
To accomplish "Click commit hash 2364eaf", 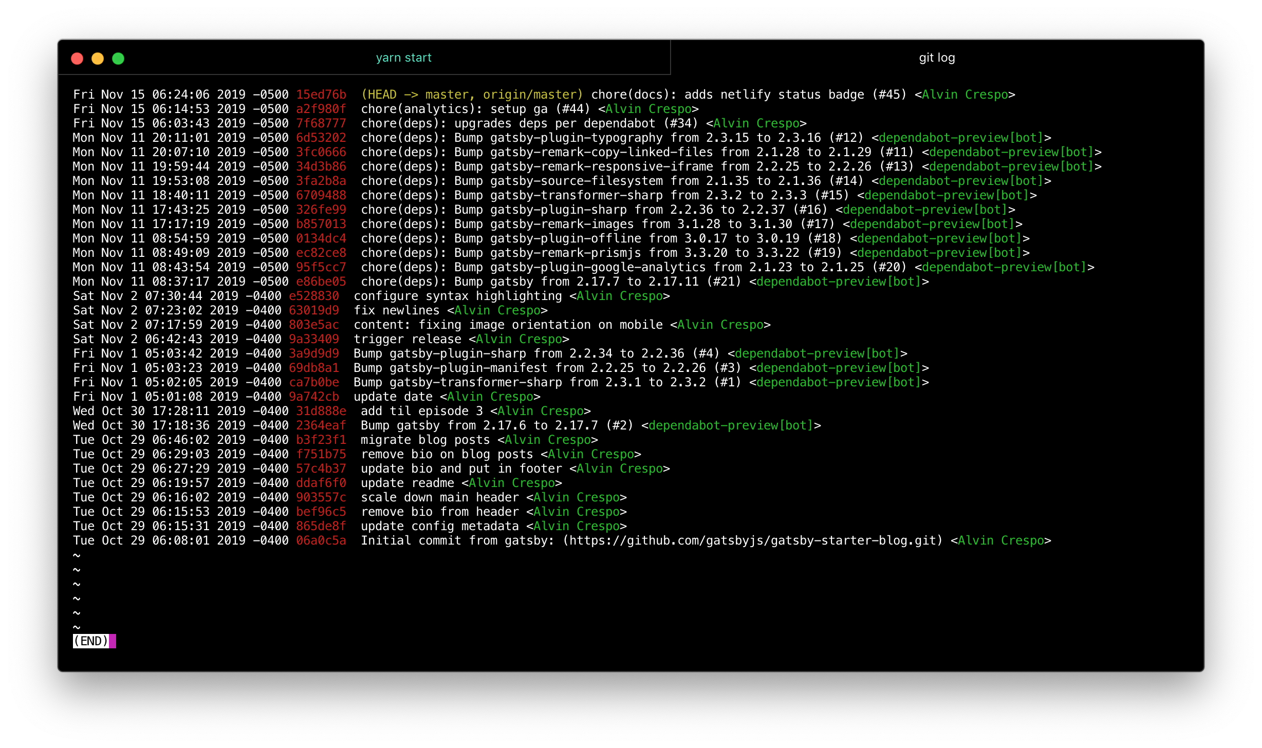I will coord(321,425).
